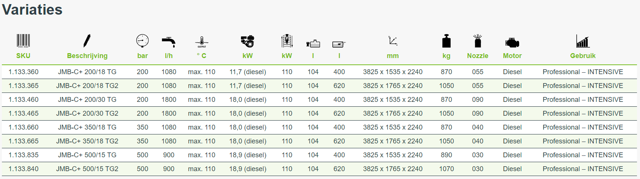Click description JMB-C+ 200/18 TG2

[87, 86]
